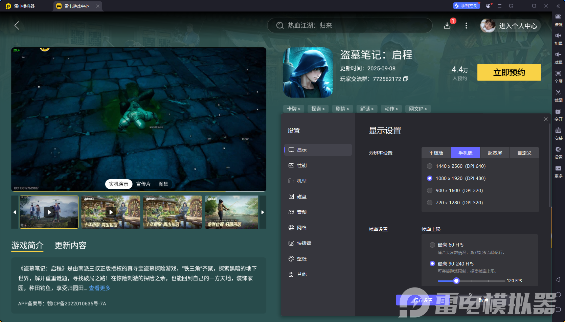
Task: Click the 盗墓笔记 game icon
Action: (308, 72)
